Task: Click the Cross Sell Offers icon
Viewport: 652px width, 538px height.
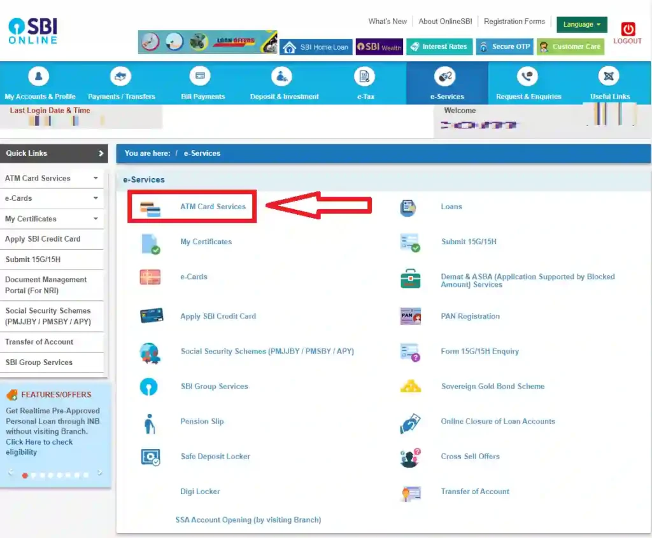Action: 411,458
